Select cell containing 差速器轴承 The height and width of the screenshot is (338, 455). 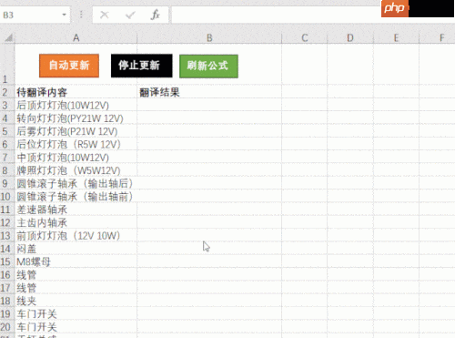[x=76, y=210]
